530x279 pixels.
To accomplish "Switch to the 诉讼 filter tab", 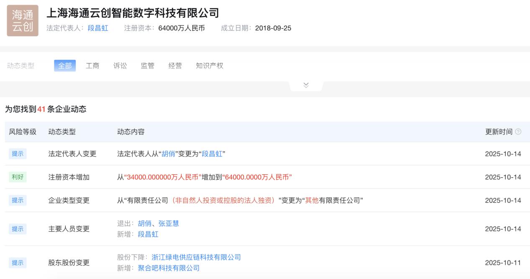I will coord(120,66).
